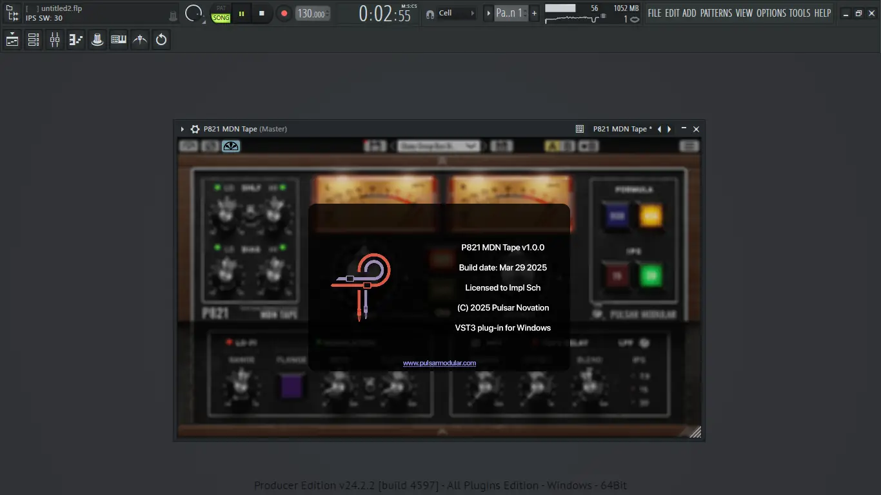Arm recording with the red record button
881x495 pixels.
pyautogui.click(x=284, y=14)
